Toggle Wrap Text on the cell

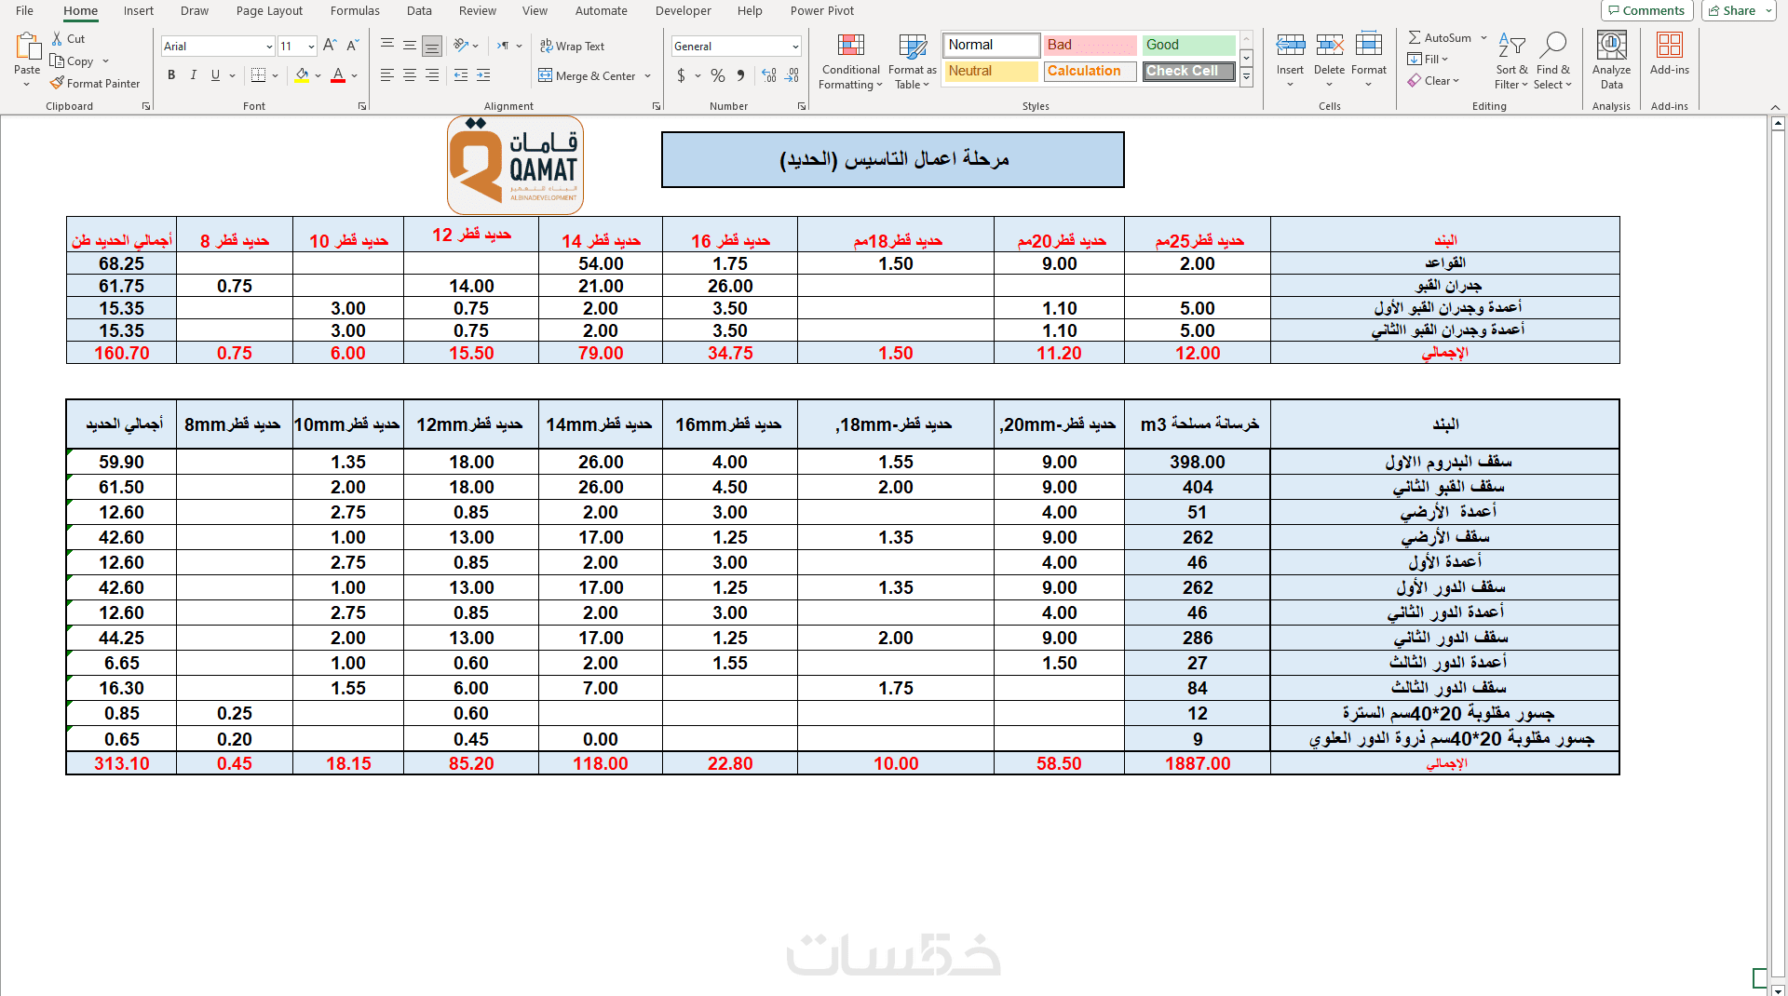(572, 47)
